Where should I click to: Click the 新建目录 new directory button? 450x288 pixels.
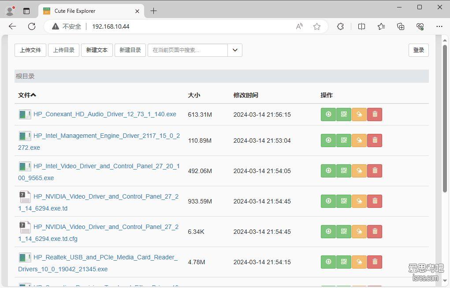[130, 50]
